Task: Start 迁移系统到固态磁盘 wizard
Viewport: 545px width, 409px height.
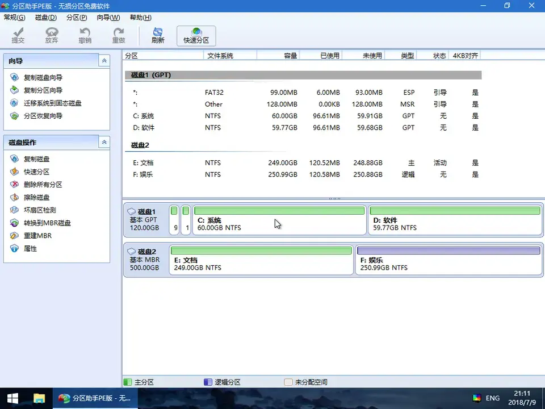Action: [x=52, y=103]
